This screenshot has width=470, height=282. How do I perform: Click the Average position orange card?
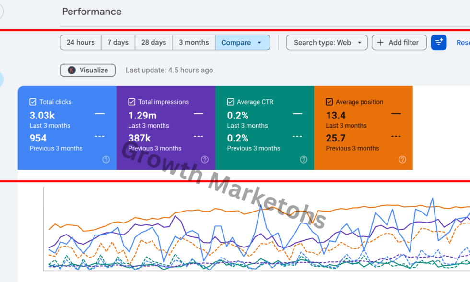tap(364, 128)
